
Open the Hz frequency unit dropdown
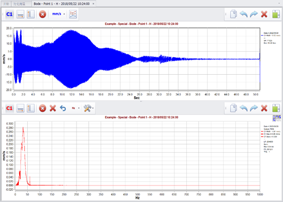coord(75,108)
